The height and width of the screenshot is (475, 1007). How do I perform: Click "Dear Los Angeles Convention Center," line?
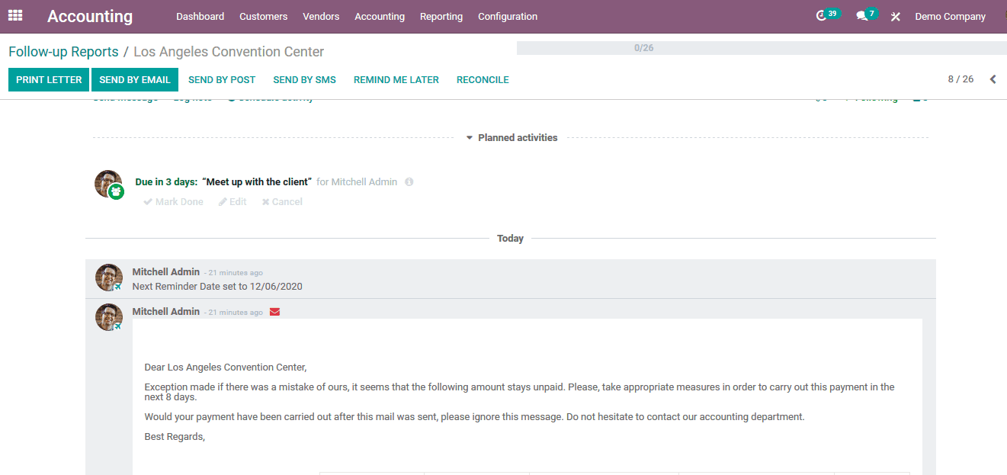click(x=226, y=367)
